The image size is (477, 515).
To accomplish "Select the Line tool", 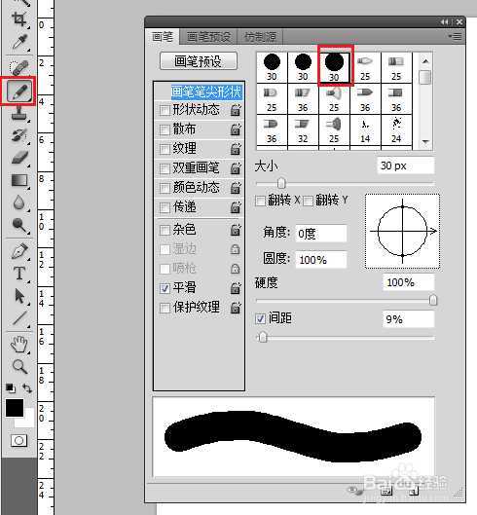I will [19, 318].
